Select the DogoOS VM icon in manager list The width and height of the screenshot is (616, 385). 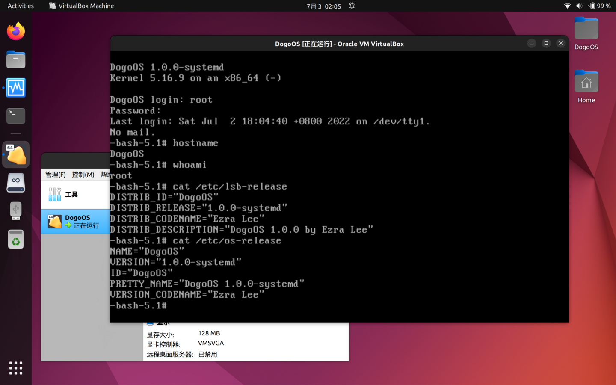click(x=55, y=222)
